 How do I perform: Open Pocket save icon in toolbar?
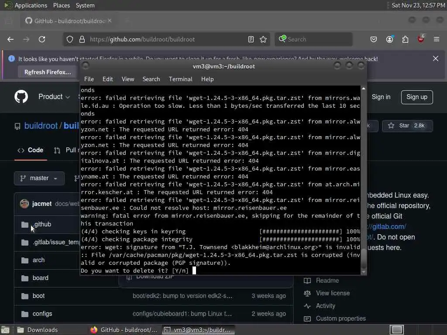[374, 39]
